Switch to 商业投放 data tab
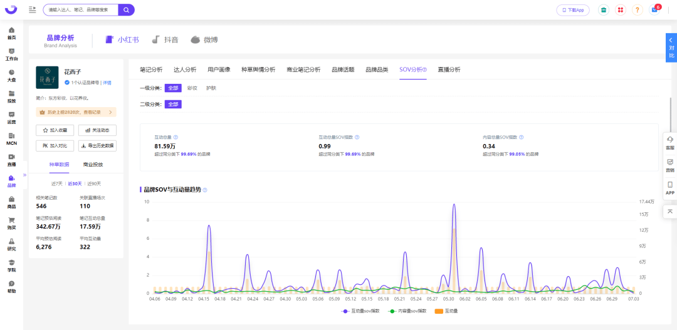This screenshot has height=330, width=677. click(93, 164)
